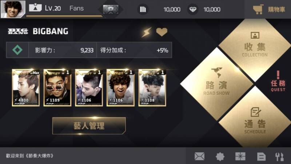Open the document notes icon in bottom bar
291x164 pixels.
261,156
